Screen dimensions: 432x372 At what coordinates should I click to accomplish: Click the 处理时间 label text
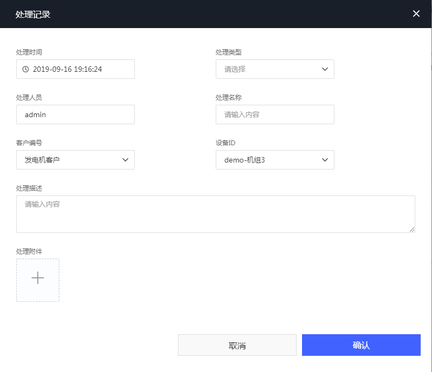pyautogui.click(x=29, y=52)
